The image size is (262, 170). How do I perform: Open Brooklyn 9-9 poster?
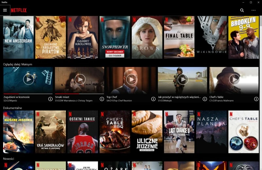(244, 37)
